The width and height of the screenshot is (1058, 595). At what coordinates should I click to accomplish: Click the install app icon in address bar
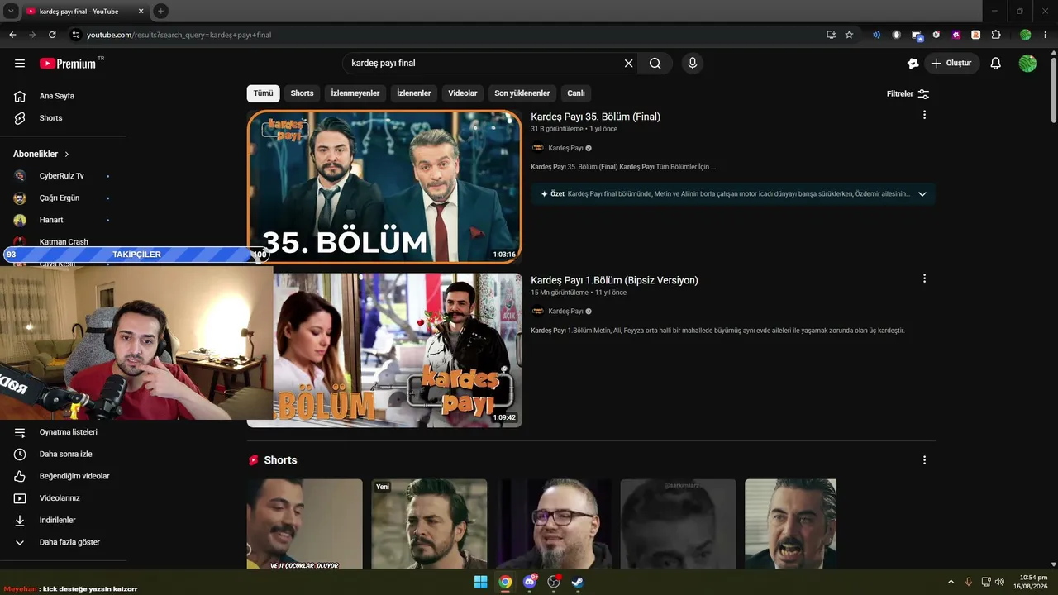(x=831, y=35)
